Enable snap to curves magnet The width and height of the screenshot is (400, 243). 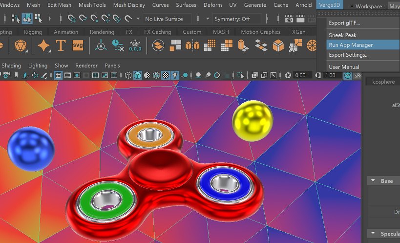coord(83,19)
